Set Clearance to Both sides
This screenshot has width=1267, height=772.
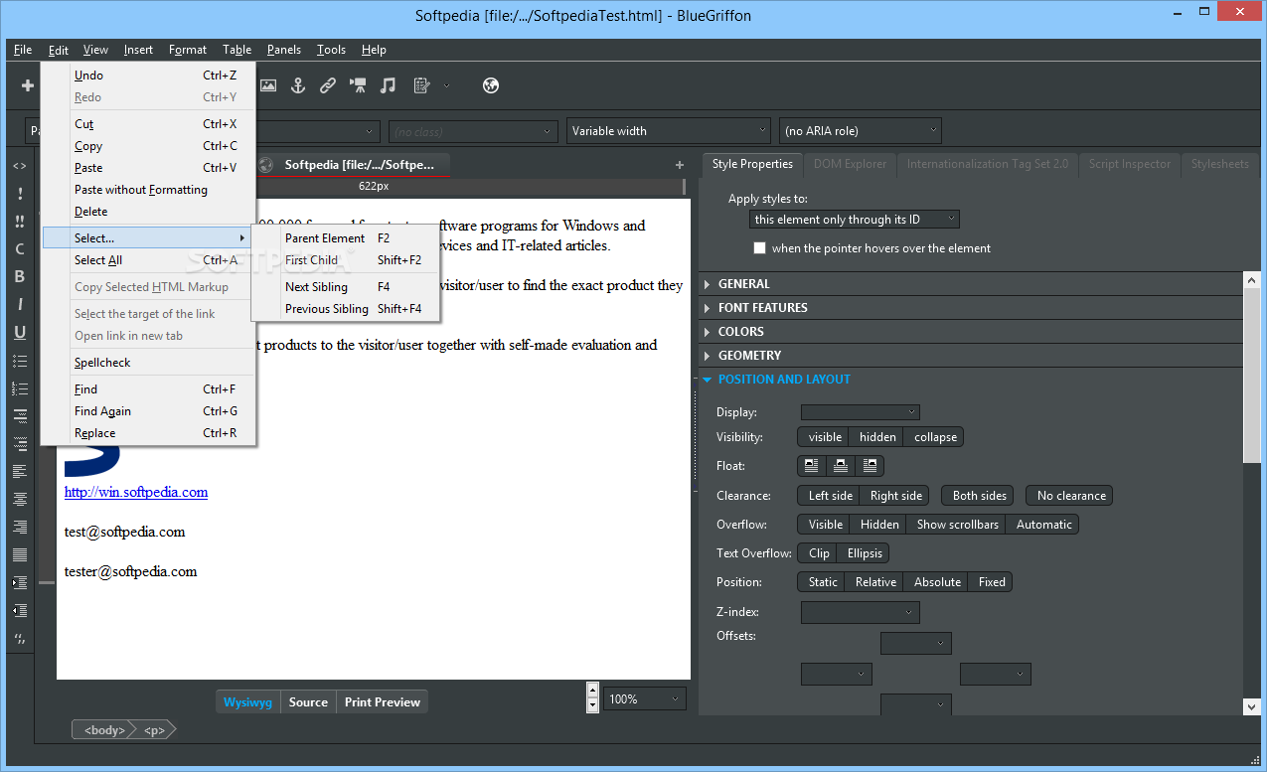(979, 496)
